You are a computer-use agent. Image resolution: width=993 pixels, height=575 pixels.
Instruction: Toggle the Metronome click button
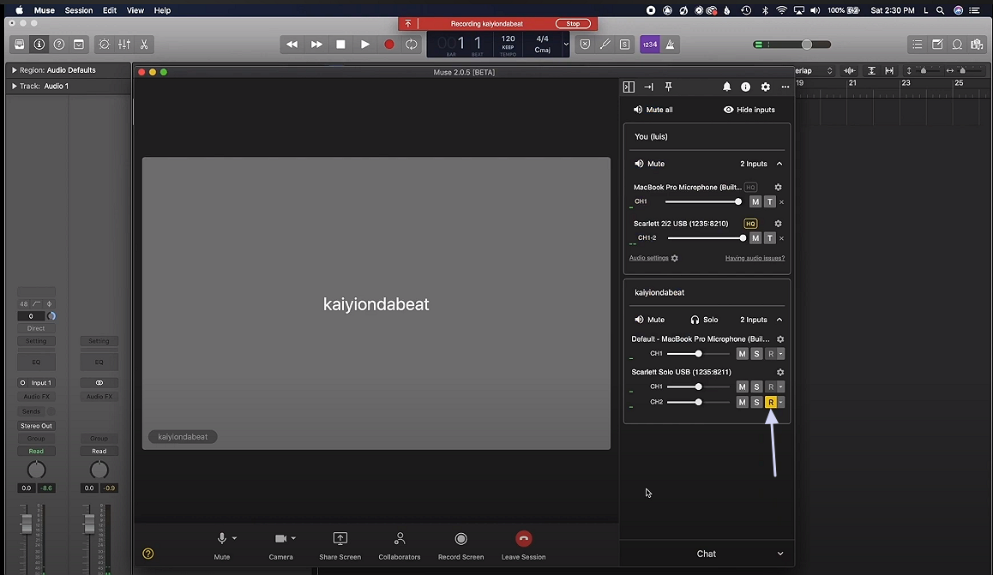(670, 45)
